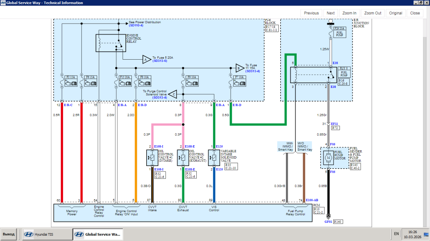Go to the Next diagram page

[x=331, y=13]
